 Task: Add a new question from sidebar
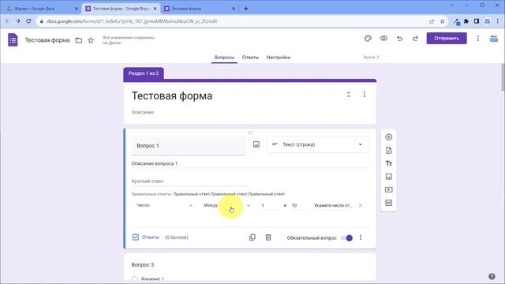pos(389,137)
